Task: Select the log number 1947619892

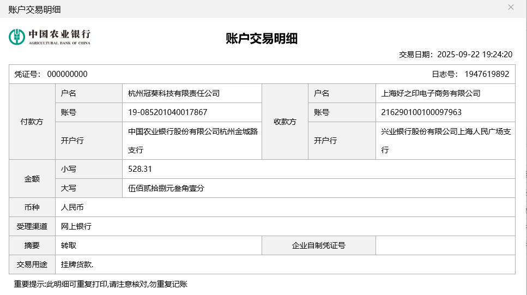Action: 486,74
